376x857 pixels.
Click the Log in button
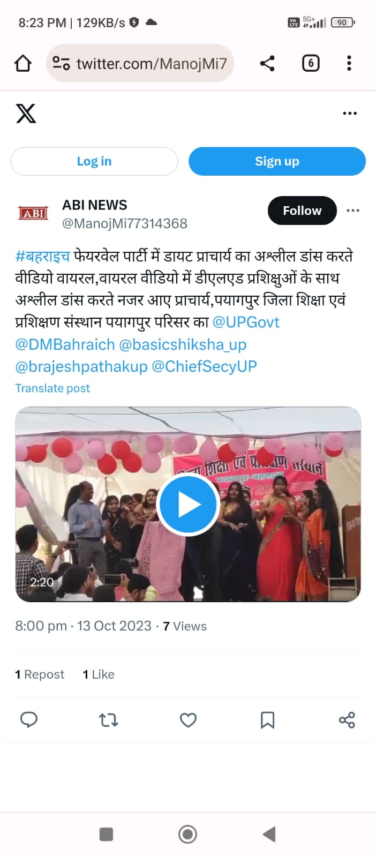click(x=94, y=161)
